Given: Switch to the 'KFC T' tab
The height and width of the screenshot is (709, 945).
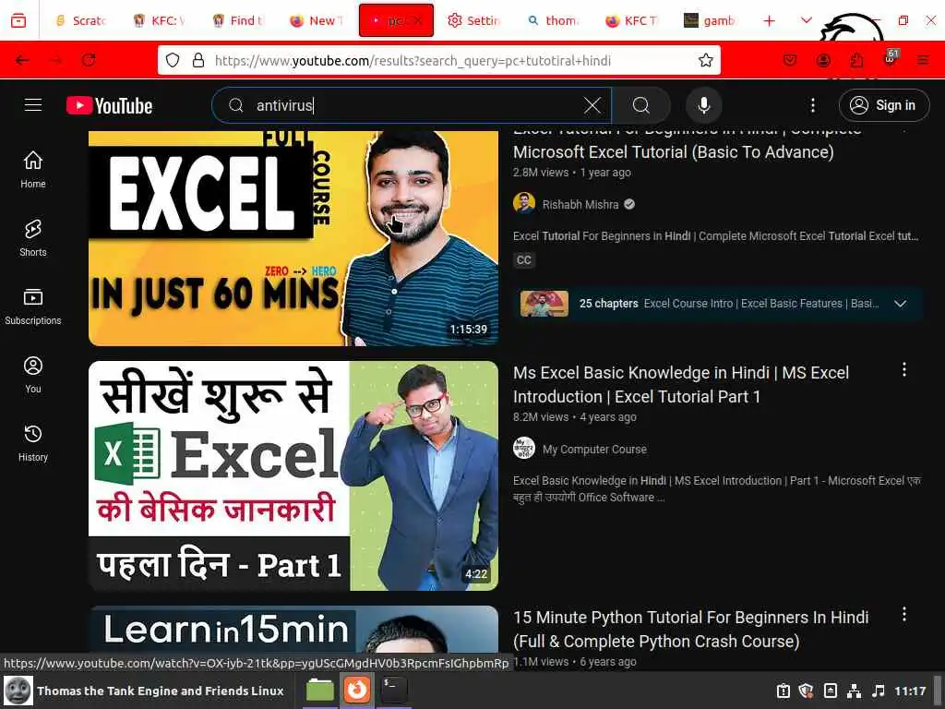Looking at the screenshot, I should [632, 20].
